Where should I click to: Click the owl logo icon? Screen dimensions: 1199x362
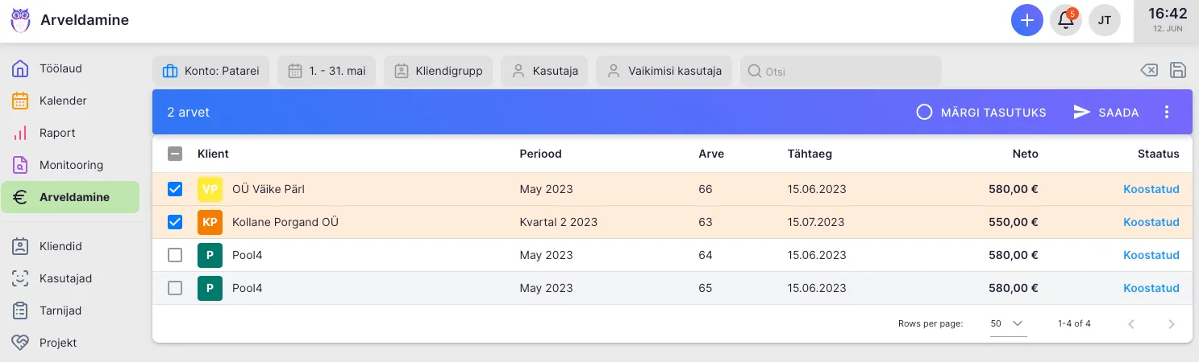tap(20, 20)
